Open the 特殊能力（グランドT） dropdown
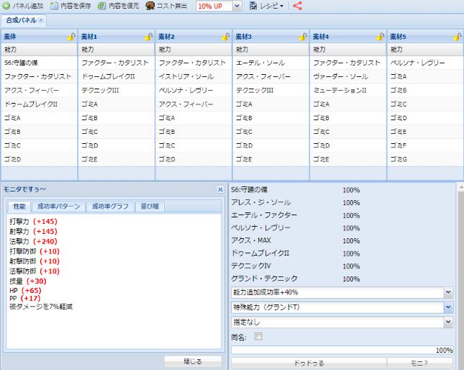464x370 pixels. [x=449, y=307]
